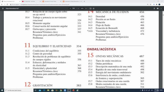Switch to Tu Clase Net - YouTube tab
This screenshot has width=164, height=92.
[31, 2]
